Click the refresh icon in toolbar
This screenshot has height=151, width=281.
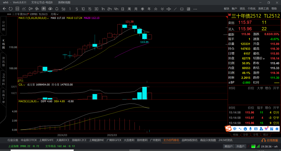11,9
